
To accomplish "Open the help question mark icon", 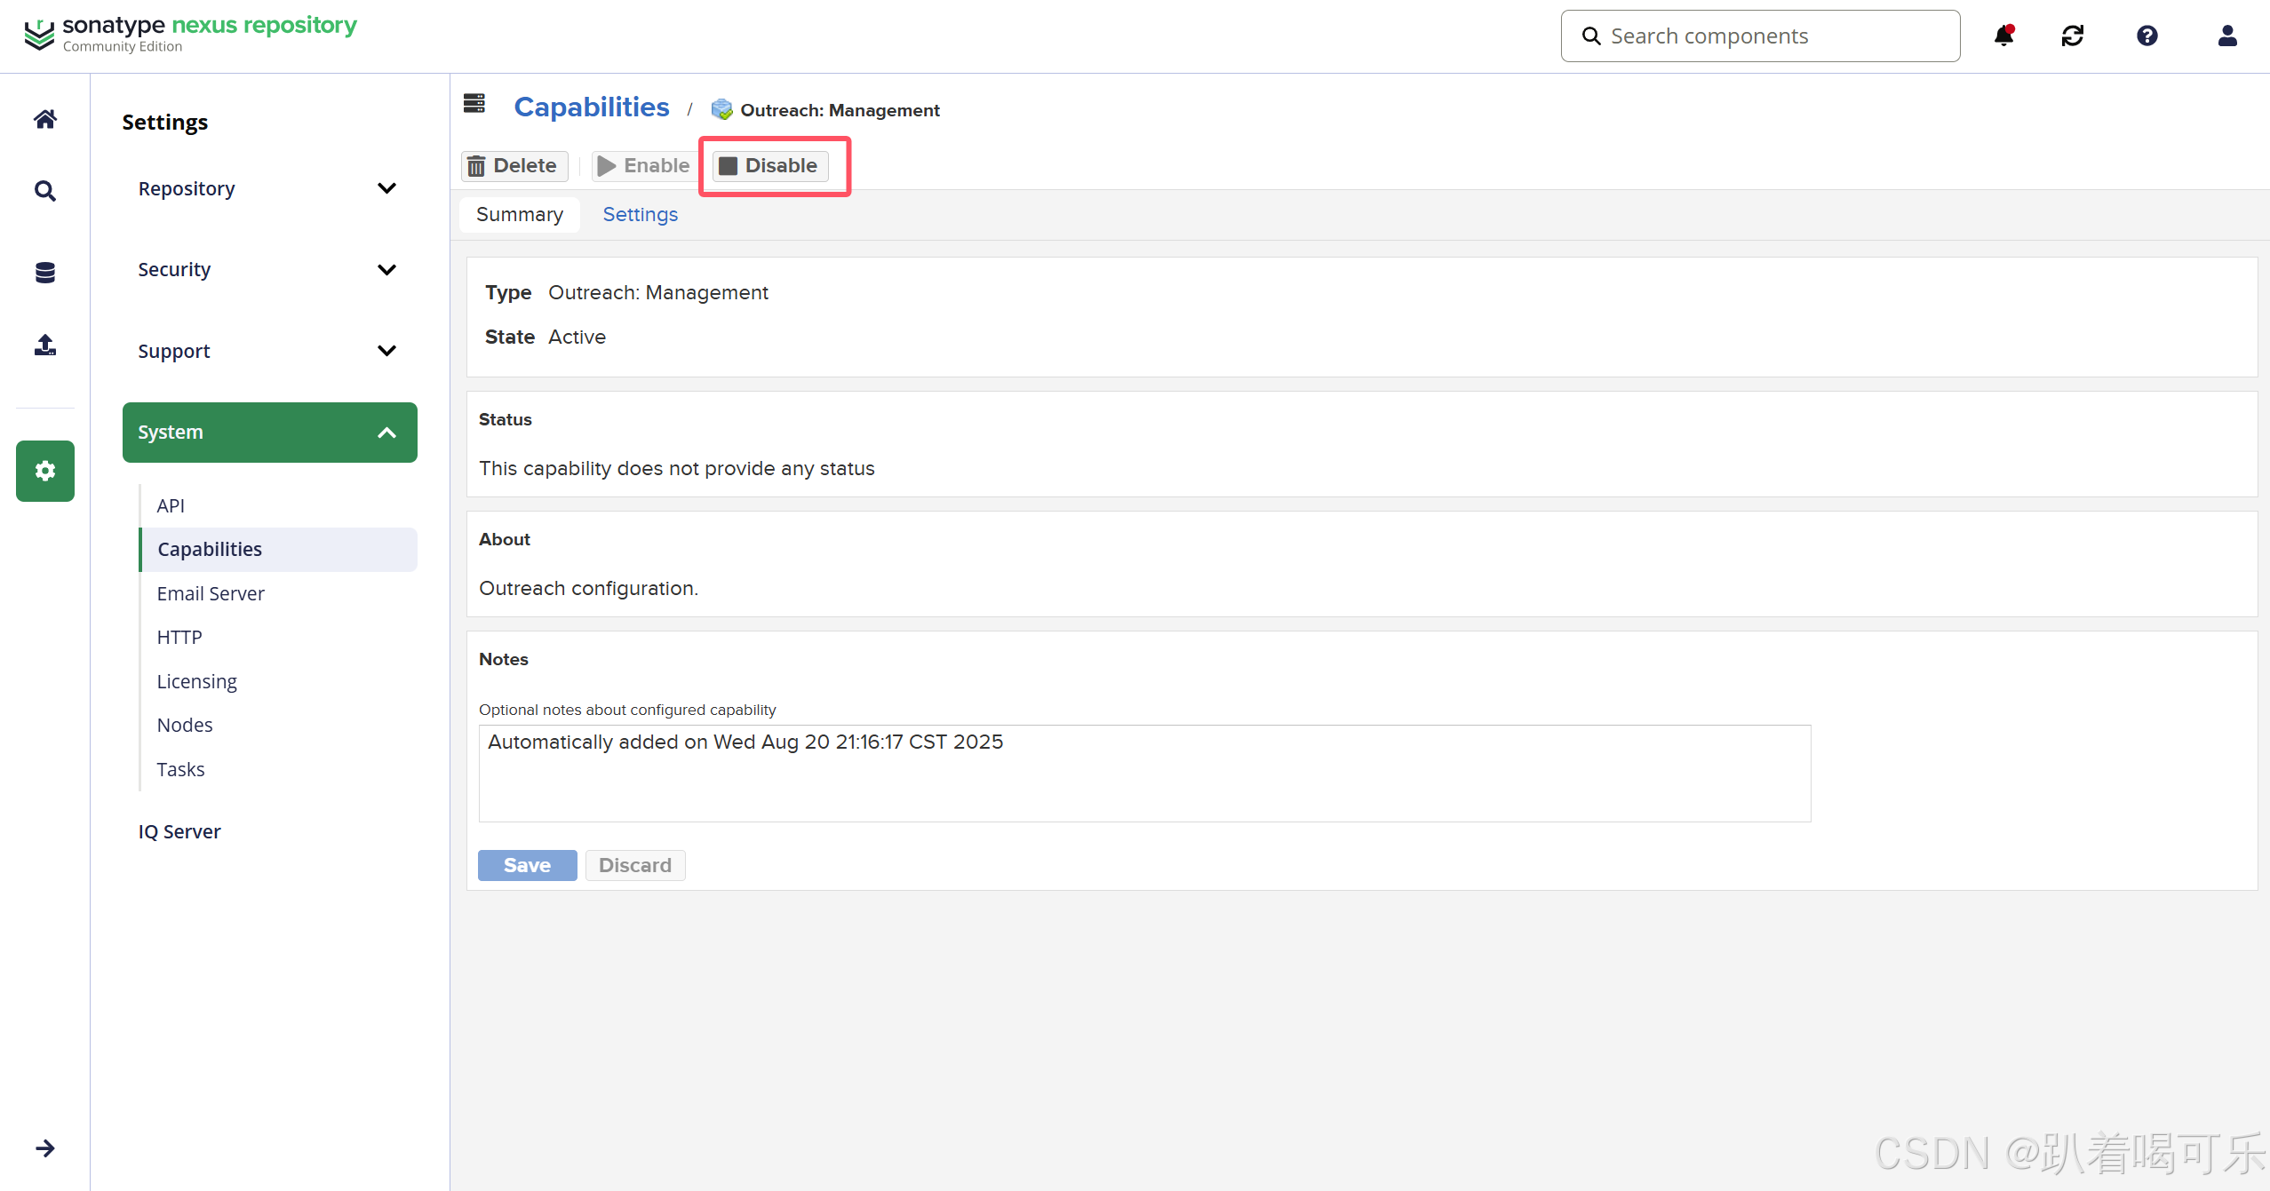I will [x=2147, y=36].
